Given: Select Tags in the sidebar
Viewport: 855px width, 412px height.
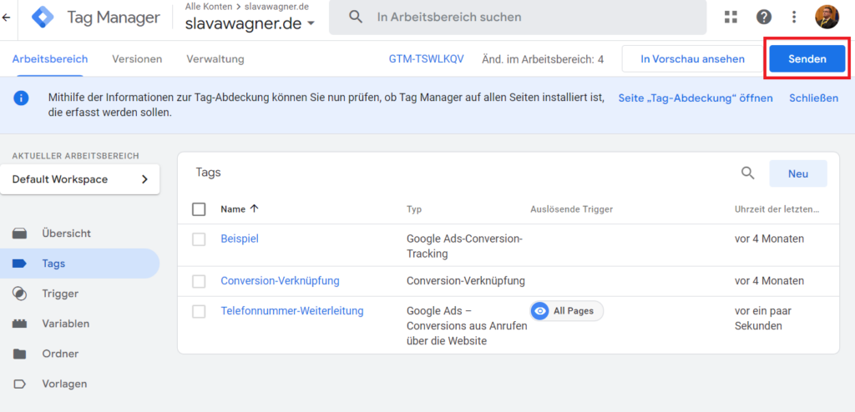Looking at the screenshot, I should (x=79, y=264).
